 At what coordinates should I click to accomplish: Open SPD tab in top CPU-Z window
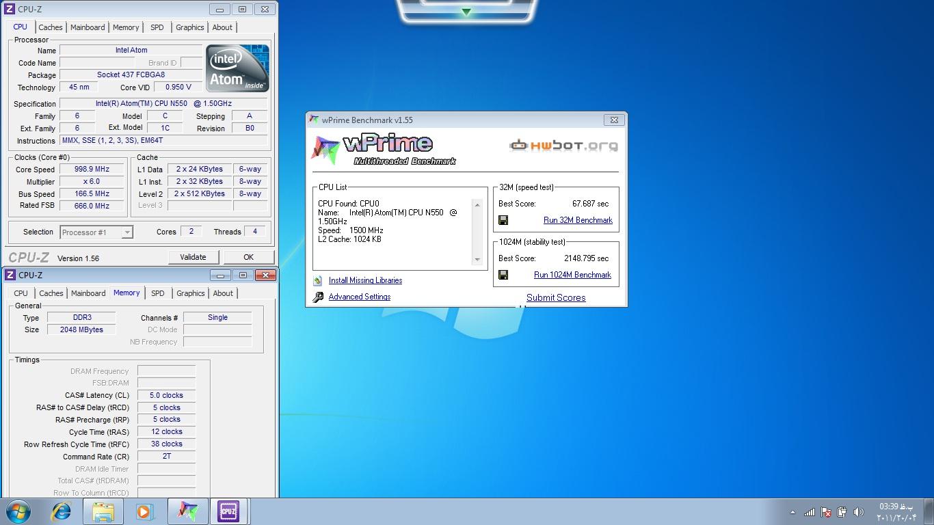(157, 27)
